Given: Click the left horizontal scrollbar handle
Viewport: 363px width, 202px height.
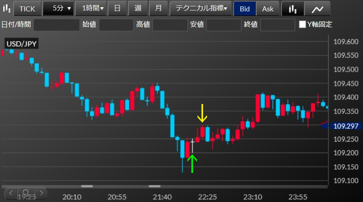Looking at the screenshot, I should pos(87,186).
